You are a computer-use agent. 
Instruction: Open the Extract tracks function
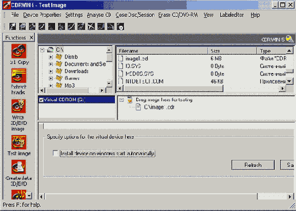(x=18, y=76)
